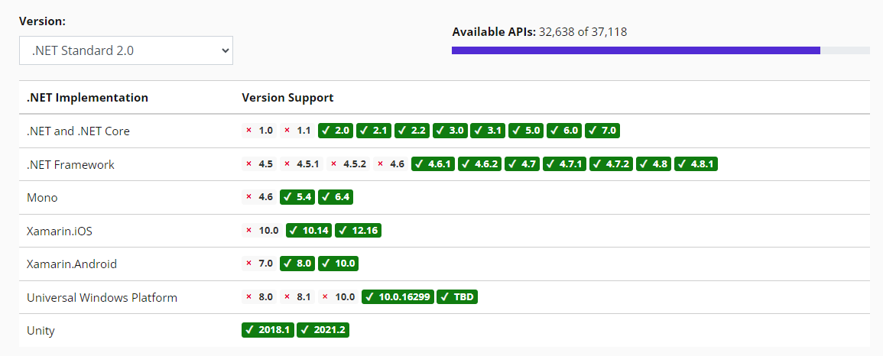Click supported .NET Core 2.2 badge
The image size is (883, 356).
click(x=411, y=131)
